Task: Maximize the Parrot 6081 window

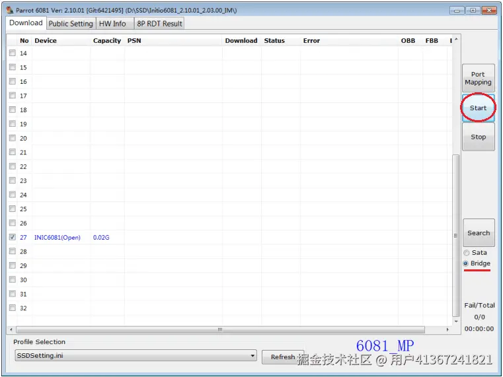Action: 473,11
